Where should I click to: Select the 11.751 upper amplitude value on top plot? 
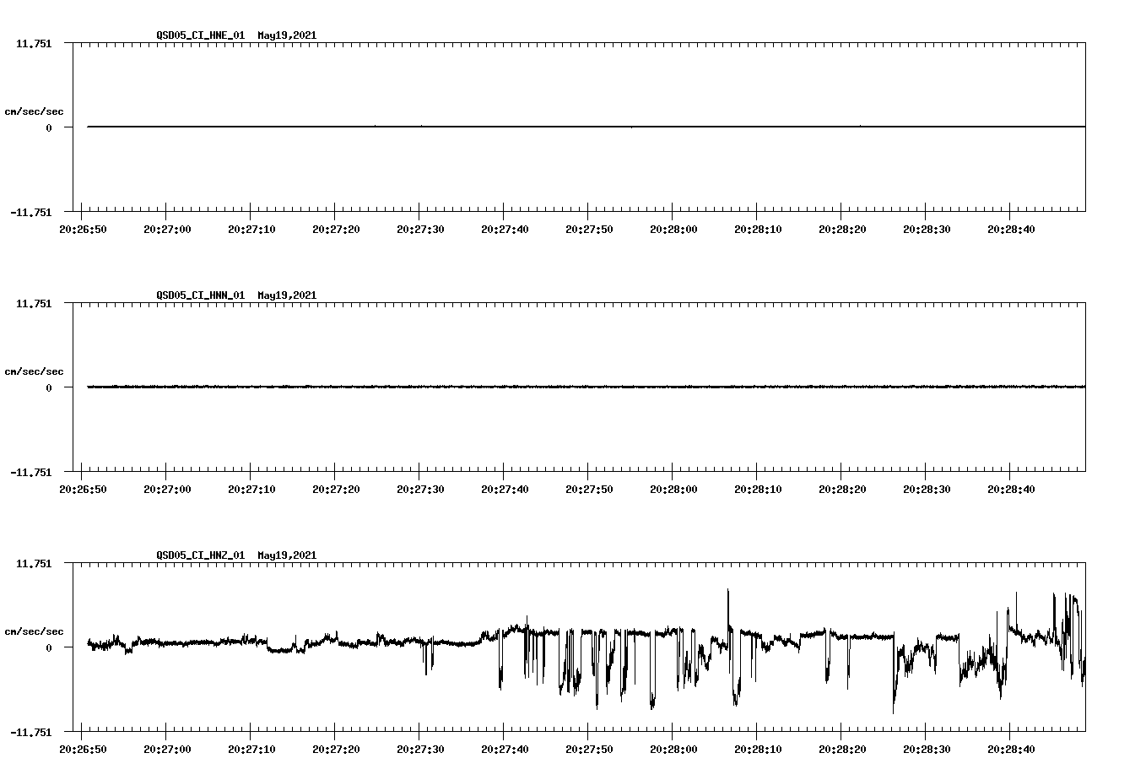[34, 44]
